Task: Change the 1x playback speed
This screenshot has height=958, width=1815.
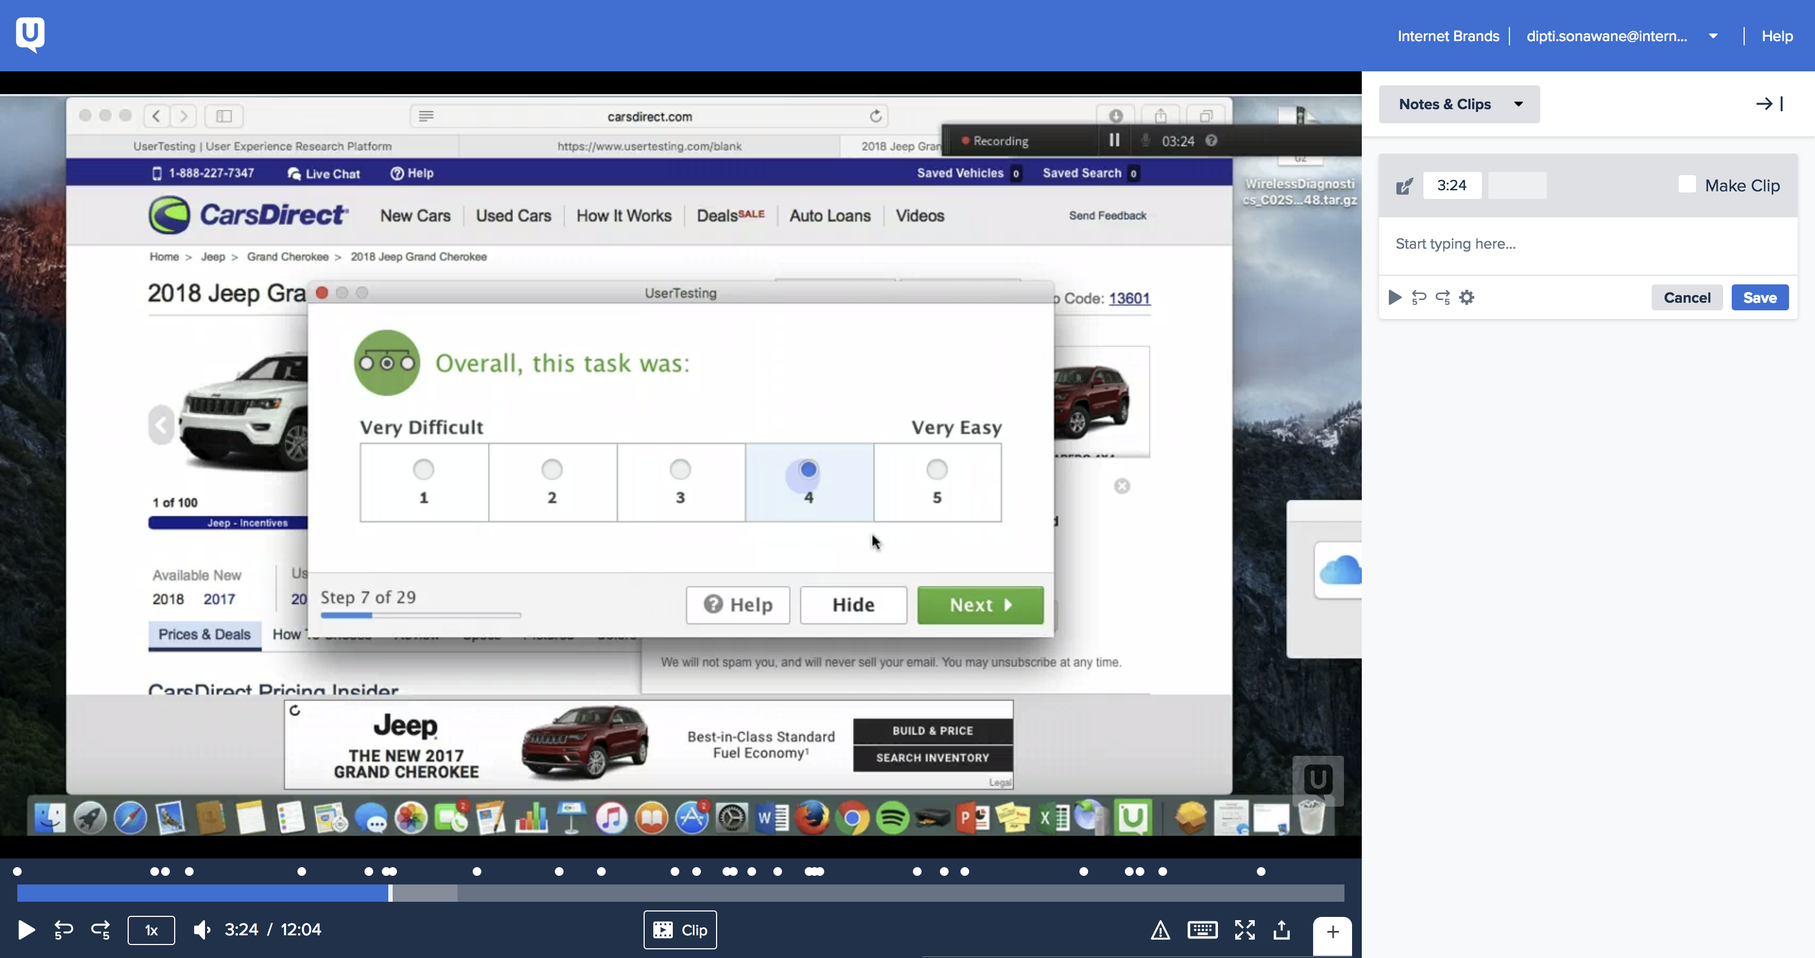Action: click(x=151, y=930)
